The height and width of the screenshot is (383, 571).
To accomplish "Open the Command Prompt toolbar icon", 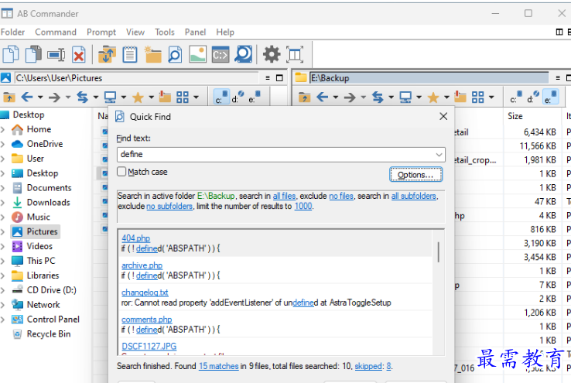I will click(x=221, y=55).
